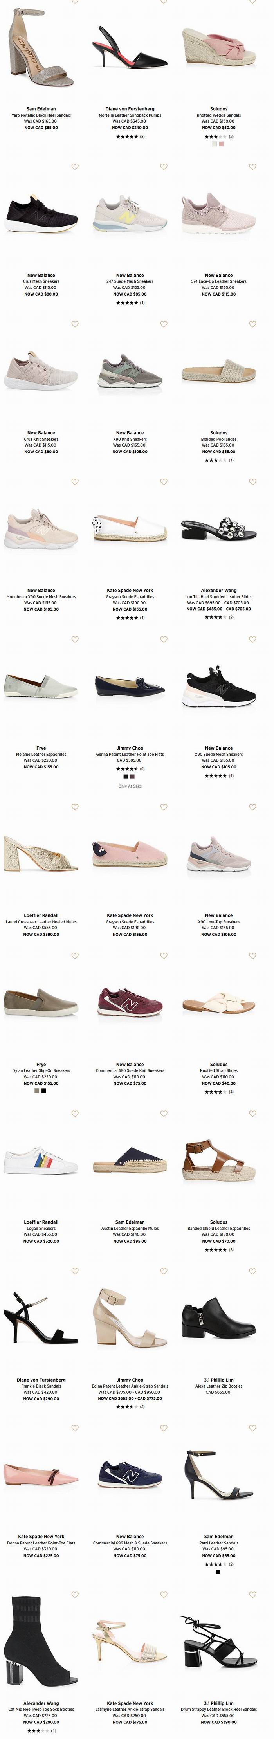Image resolution: width=274 pixels, height=1739 pixels.
Task: Pick black swatch for Sam Edelman Patti Sandals
Action: 218,1571
